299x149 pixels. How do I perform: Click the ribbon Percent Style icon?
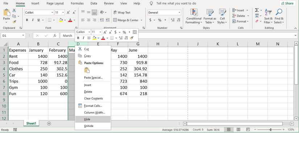pos(159,20)
